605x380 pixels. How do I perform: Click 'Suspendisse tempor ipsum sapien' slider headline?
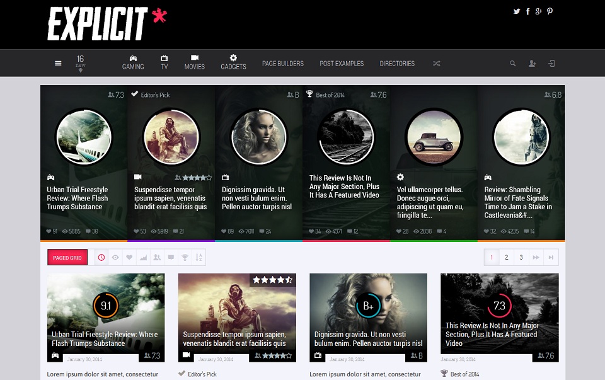pyautogui.click(x=171, y=199)
